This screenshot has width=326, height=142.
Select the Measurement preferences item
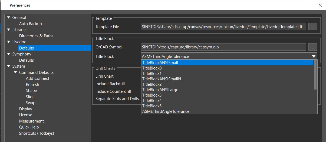[x=31, y=121]
